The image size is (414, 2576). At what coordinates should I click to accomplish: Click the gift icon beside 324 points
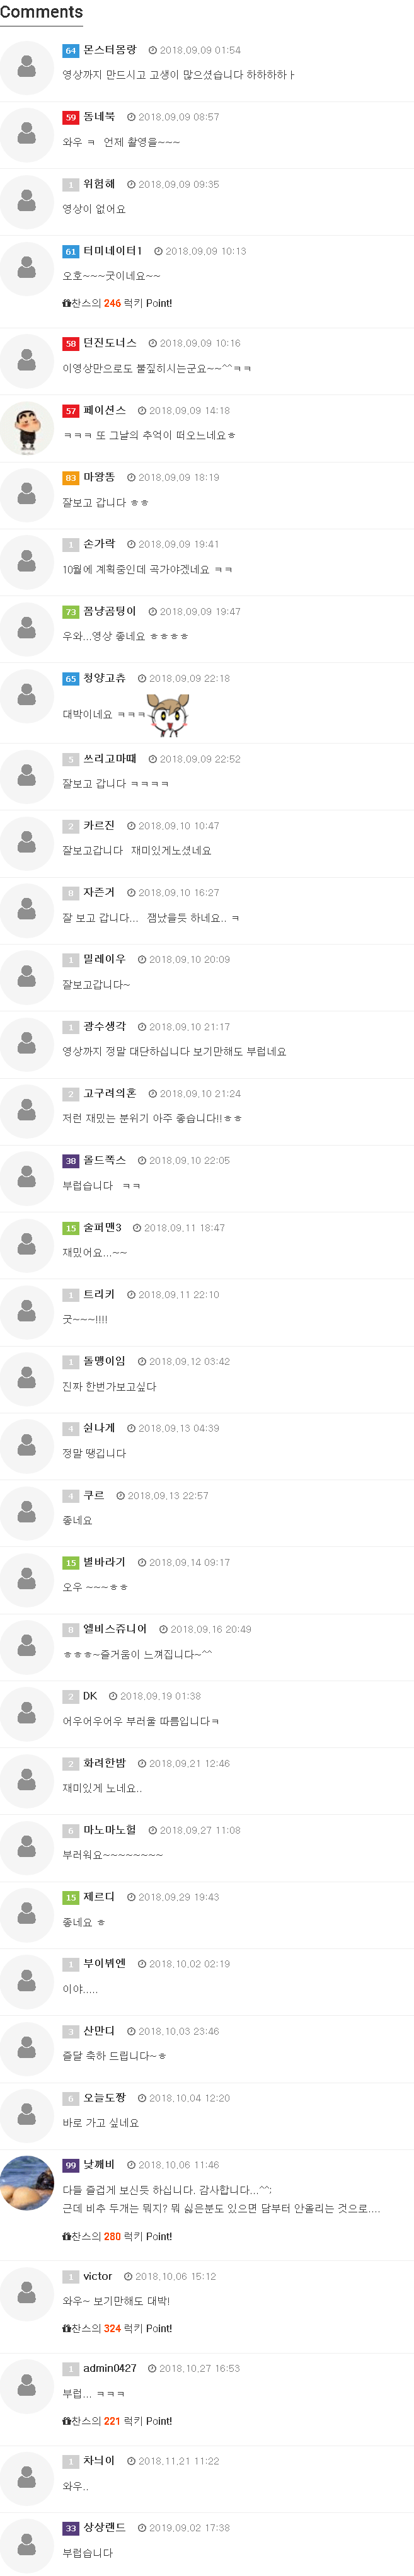point(66,2328)
